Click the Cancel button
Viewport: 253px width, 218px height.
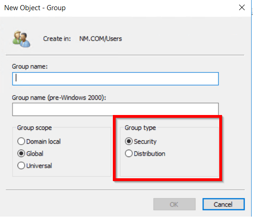pos(223,204)
